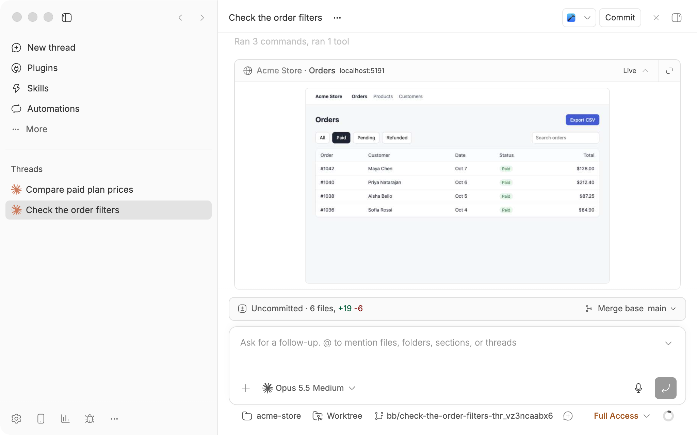This screenshot has height=435, width=697.
Task: Click Ran 3 commands, ran 1 tool
Action: (x=292, y=41)
